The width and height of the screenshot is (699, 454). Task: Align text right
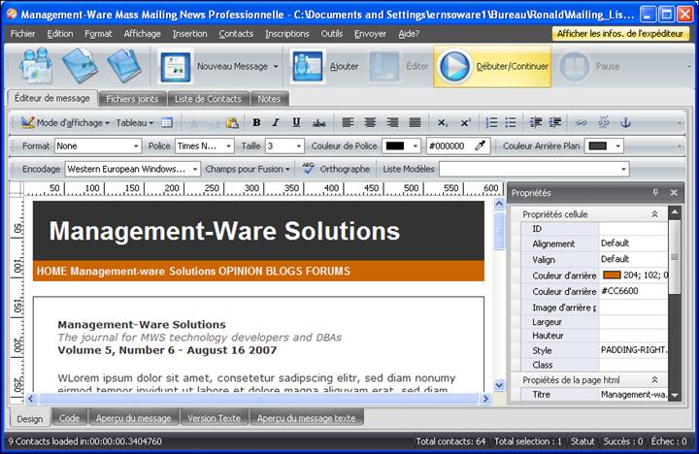coord(392,122)
